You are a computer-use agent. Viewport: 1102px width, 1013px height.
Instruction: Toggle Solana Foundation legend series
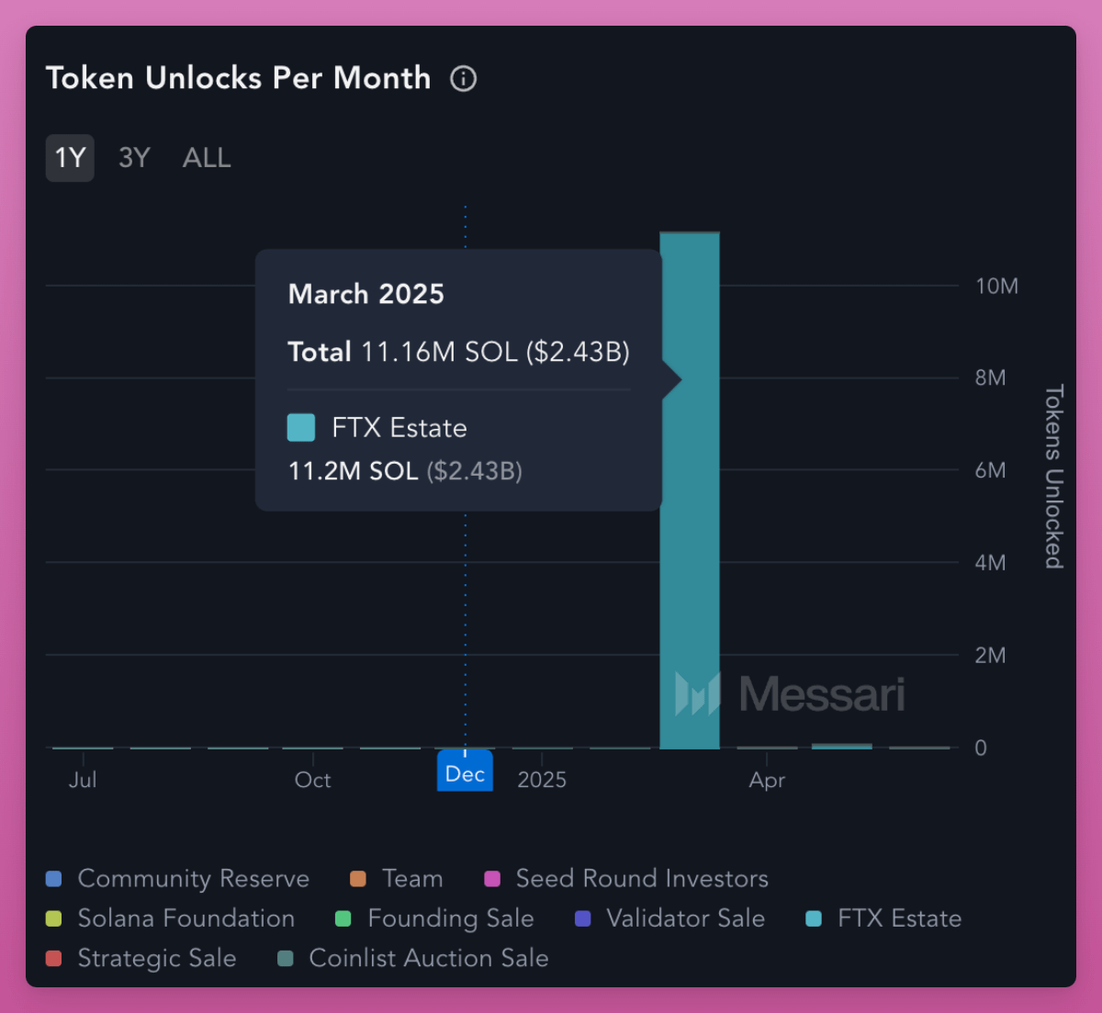tap(170, 918)
